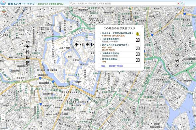
Task: Clear the address search box
Action: (179, 4)
